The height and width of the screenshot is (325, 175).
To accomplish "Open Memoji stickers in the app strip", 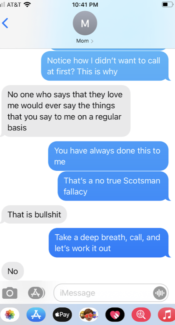I will tap(88, 315).
